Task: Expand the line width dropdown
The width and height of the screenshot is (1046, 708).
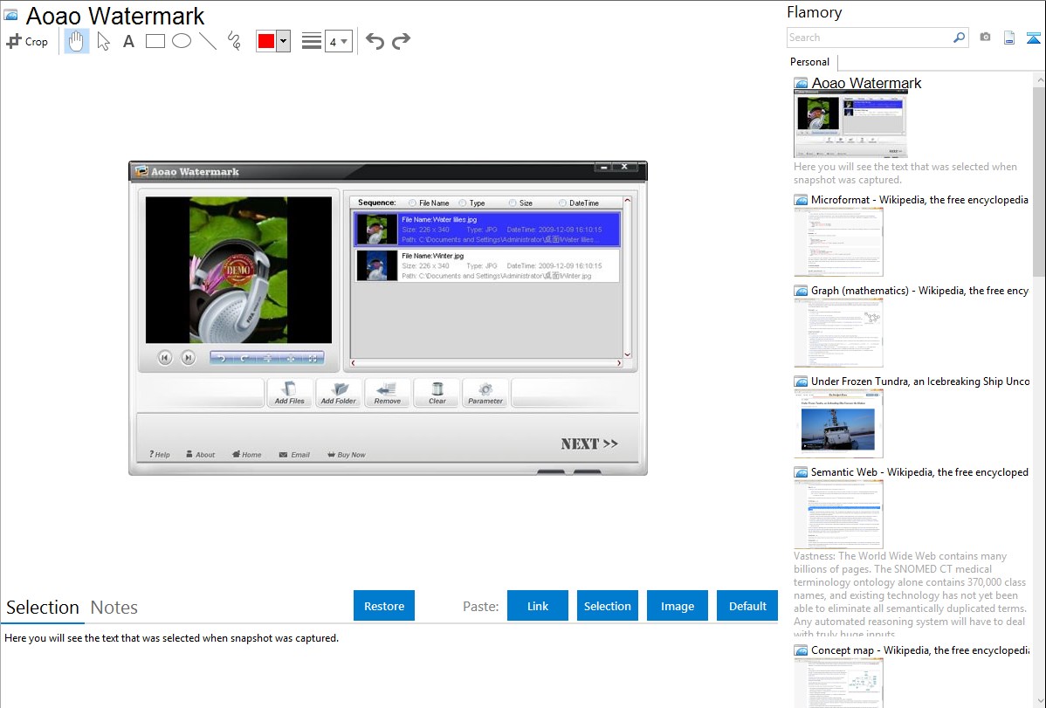Action: point(344,41)
